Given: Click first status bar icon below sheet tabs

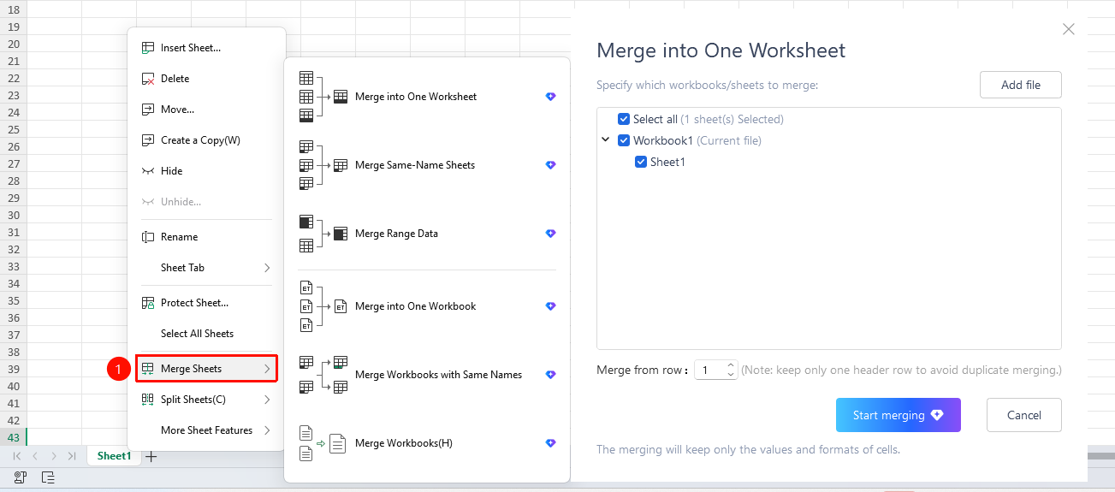Looking at the screenshot, I should point(21,477).
